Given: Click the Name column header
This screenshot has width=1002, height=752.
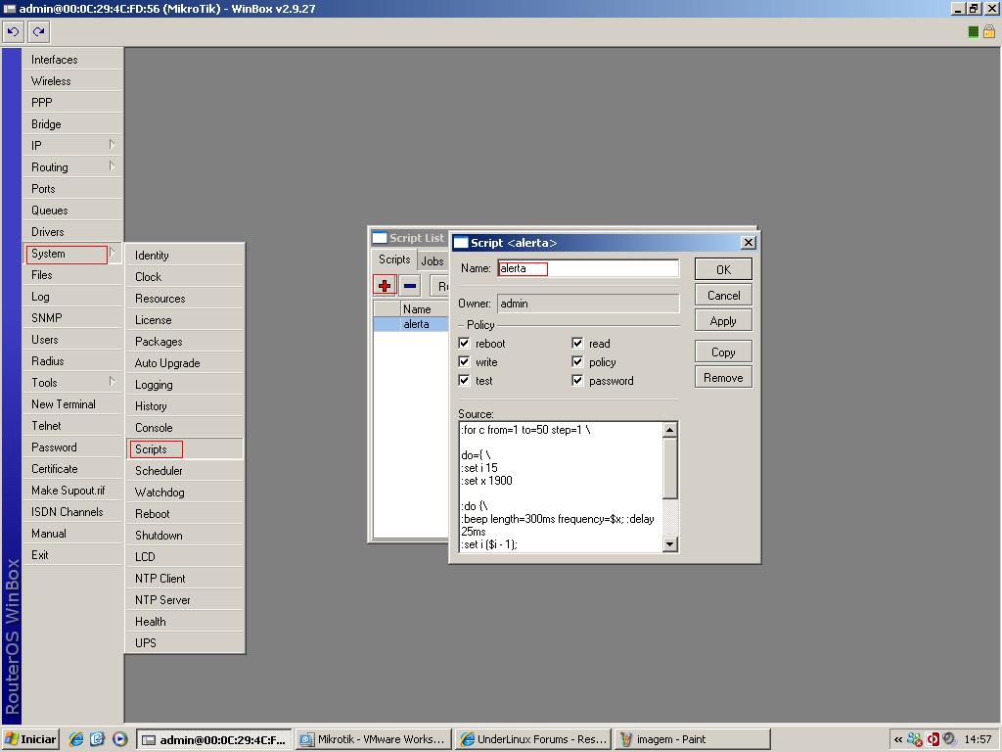Looking at the screenshot, I should click(x=425, y=308).
